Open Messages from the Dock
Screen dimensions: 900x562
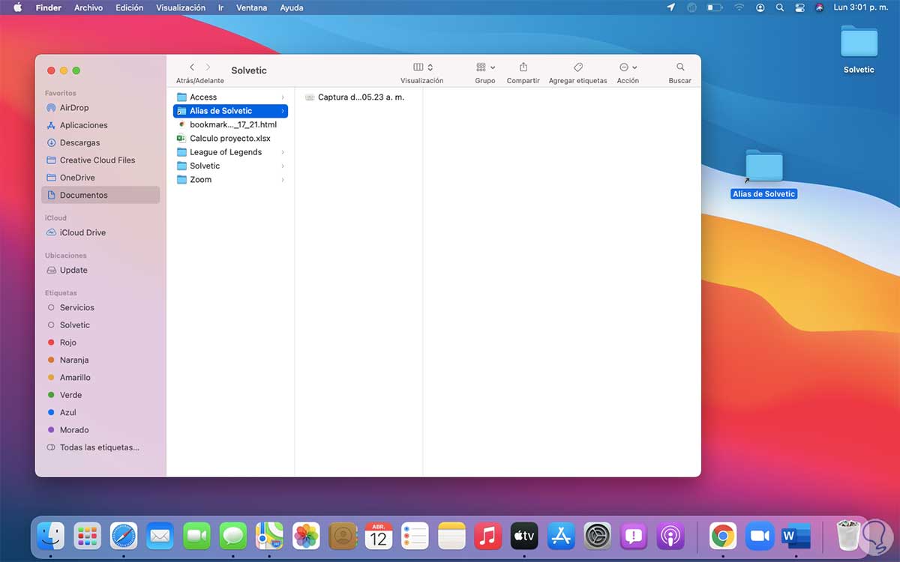click(x=233, y=536)
